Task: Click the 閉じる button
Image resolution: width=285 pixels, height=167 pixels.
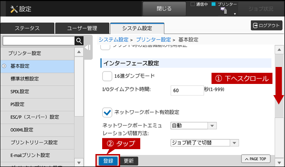Action: click(164, 8)
